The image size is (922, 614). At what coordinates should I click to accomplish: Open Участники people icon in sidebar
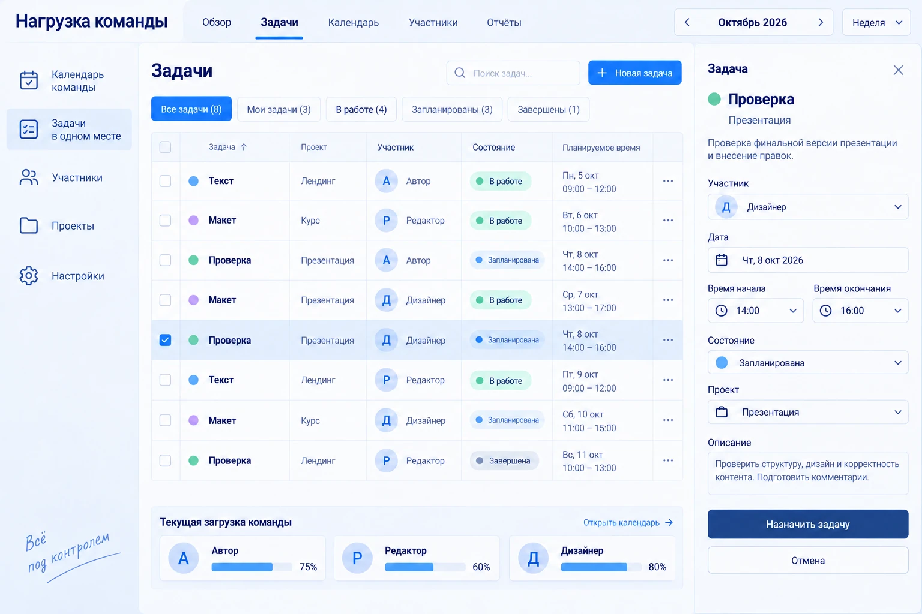29,177
